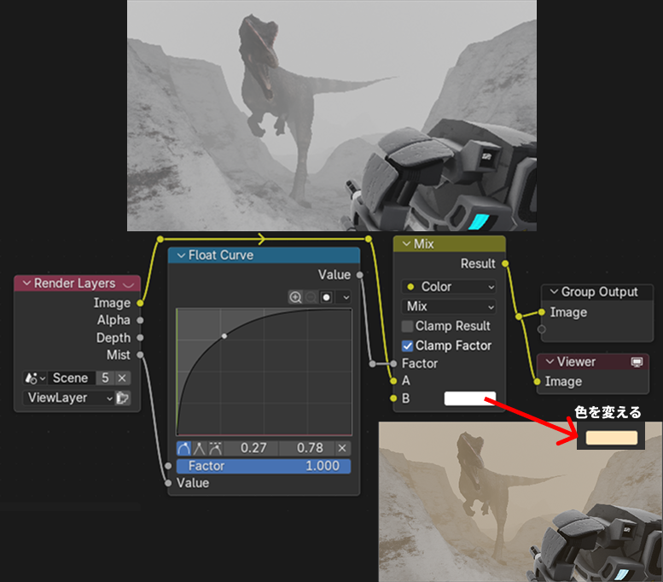This screenshot has height=582, width=663.
Task: Open the Mix blend mode dropdown
Action: (x=448, y=306)
